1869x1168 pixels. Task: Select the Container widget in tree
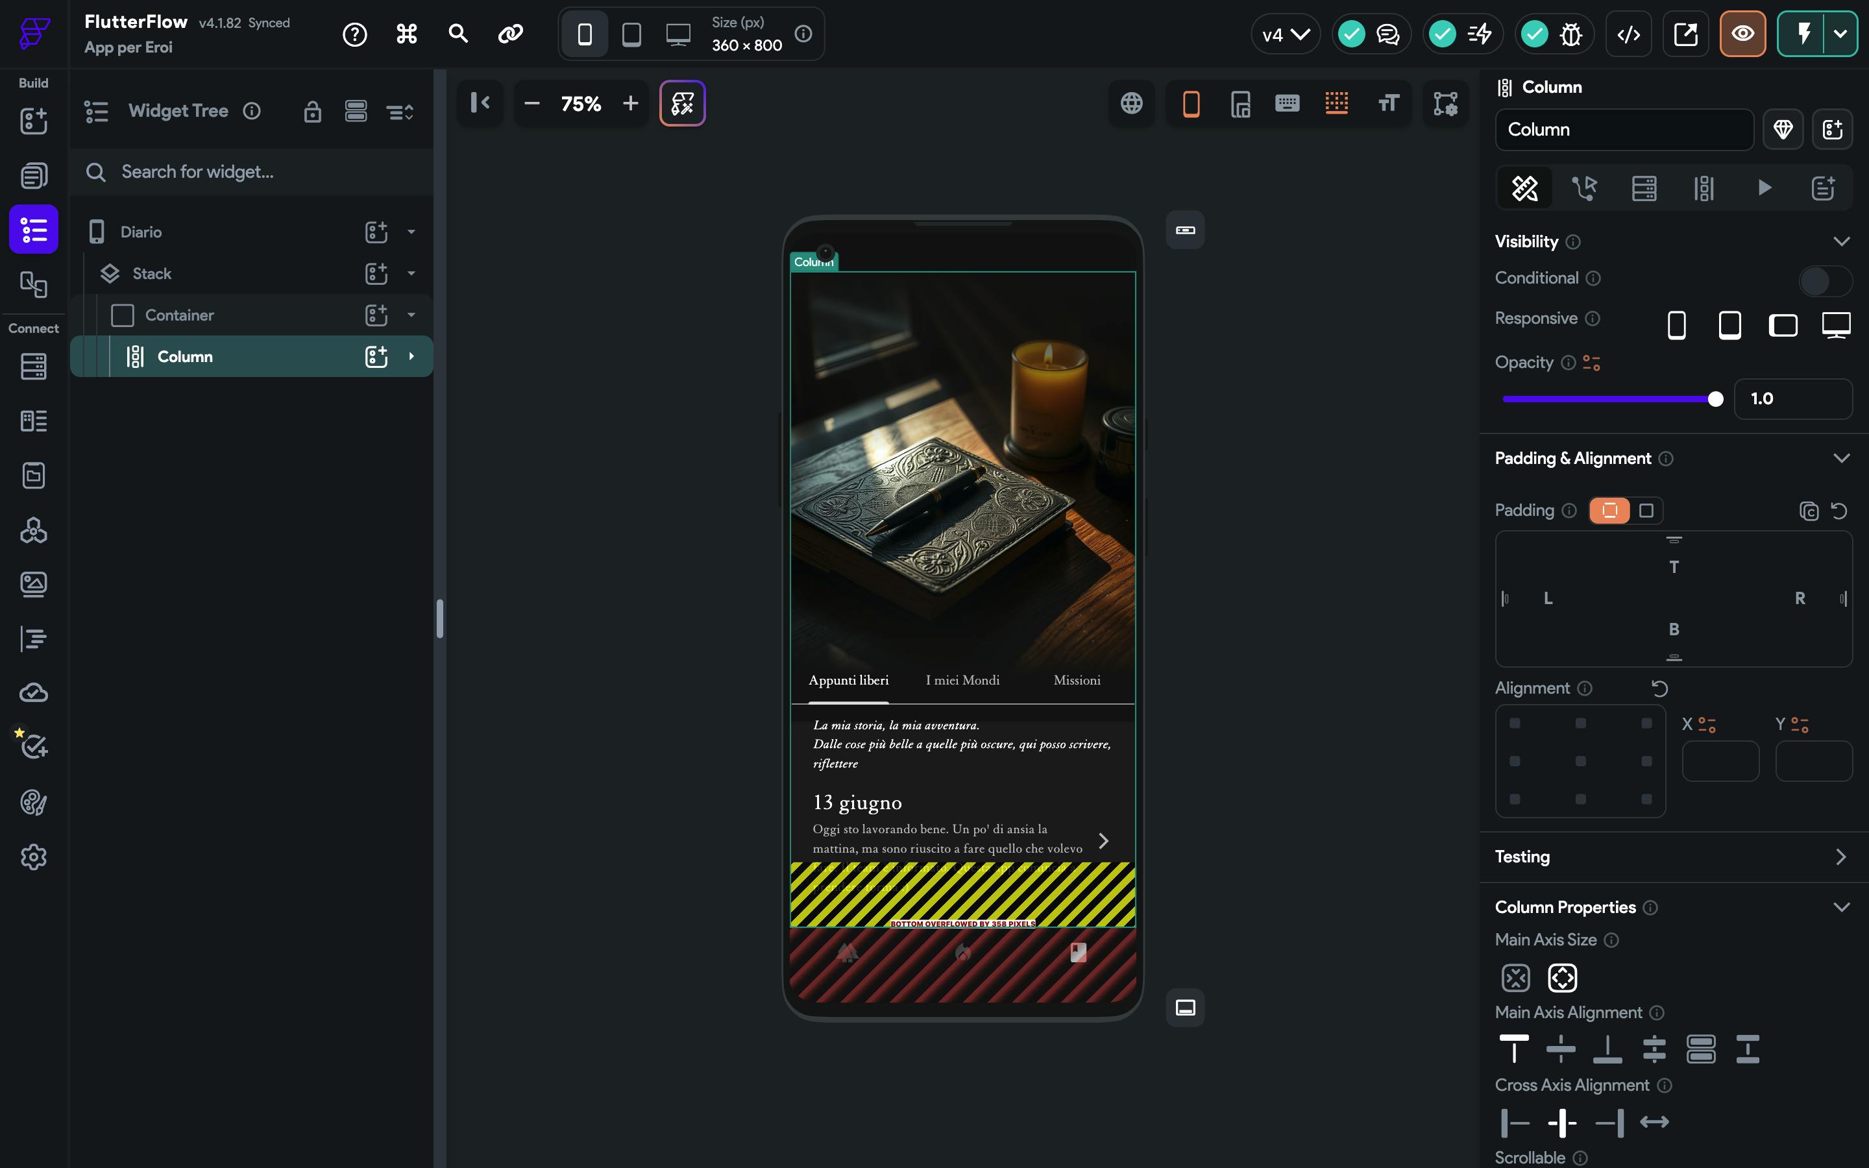tap(179, 315)
